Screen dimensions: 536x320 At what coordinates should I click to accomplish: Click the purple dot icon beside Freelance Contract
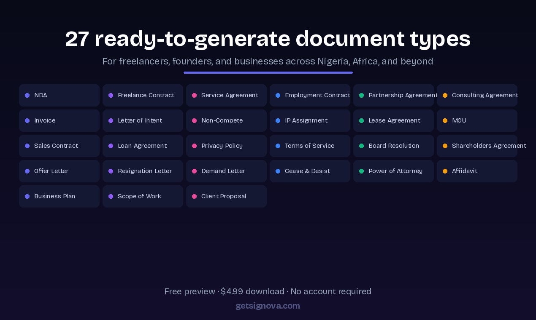(x=111, y=95)
